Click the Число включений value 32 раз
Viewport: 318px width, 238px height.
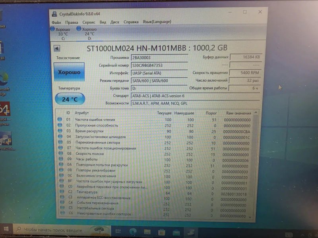pos(244,81)
